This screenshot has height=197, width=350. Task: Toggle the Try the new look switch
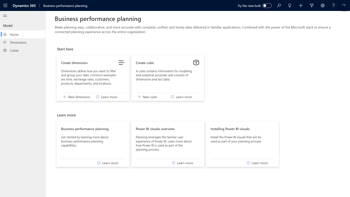click(x=267, y=5)
